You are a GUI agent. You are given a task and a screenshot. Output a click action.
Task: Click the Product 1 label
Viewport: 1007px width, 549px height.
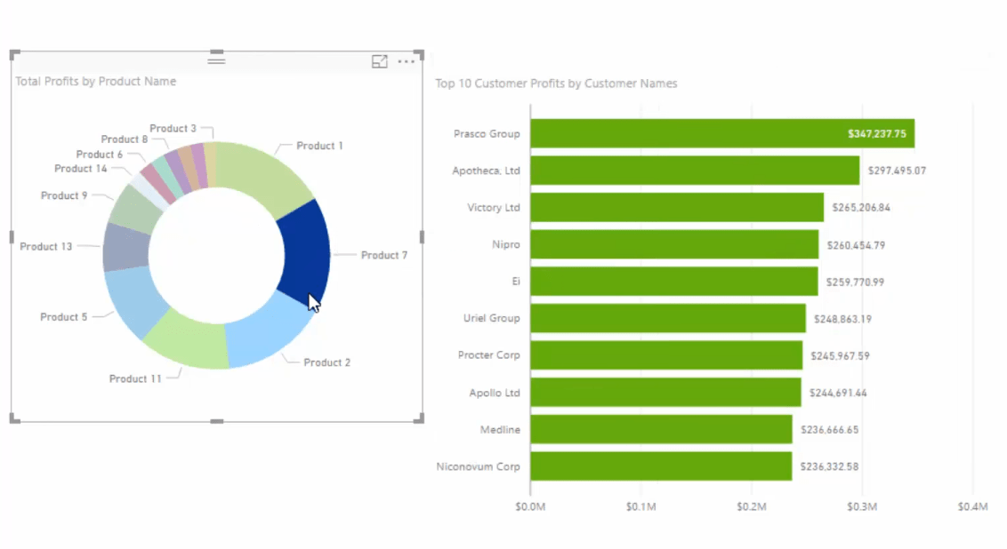tap(319, 146)
